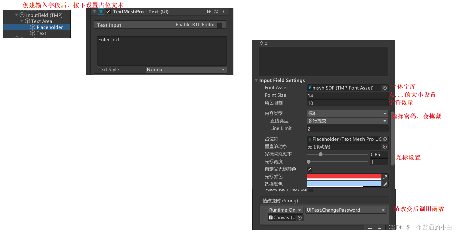Collapse the Input Field Settings section

click(x=256, y=80)
